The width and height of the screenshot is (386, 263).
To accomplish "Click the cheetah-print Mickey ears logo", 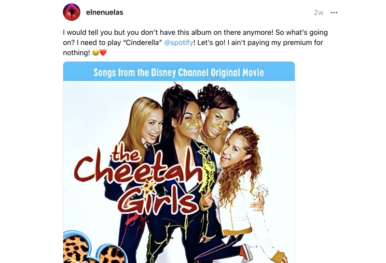I will coord(95,247).
